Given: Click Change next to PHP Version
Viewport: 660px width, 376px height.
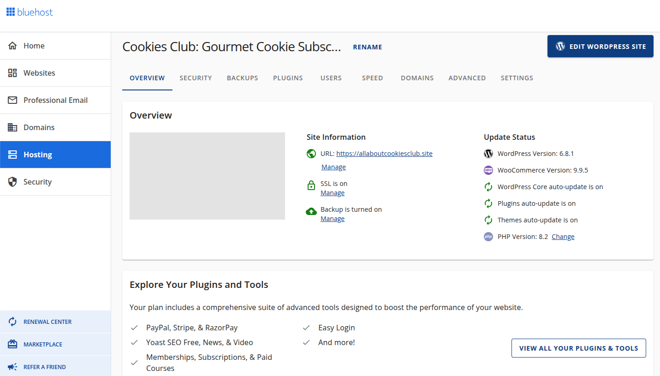Looking at the screenshot, I should point(563,237).
